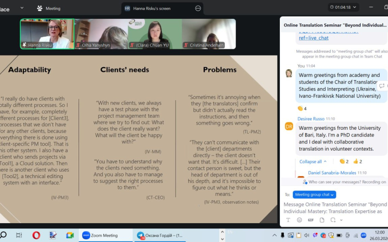
Task: Collapse all replies under Desiree's message
Action: click(x=313, y=162)
